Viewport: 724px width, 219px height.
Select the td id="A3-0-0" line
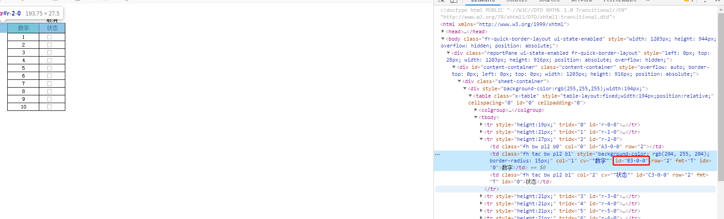point(577,146)
